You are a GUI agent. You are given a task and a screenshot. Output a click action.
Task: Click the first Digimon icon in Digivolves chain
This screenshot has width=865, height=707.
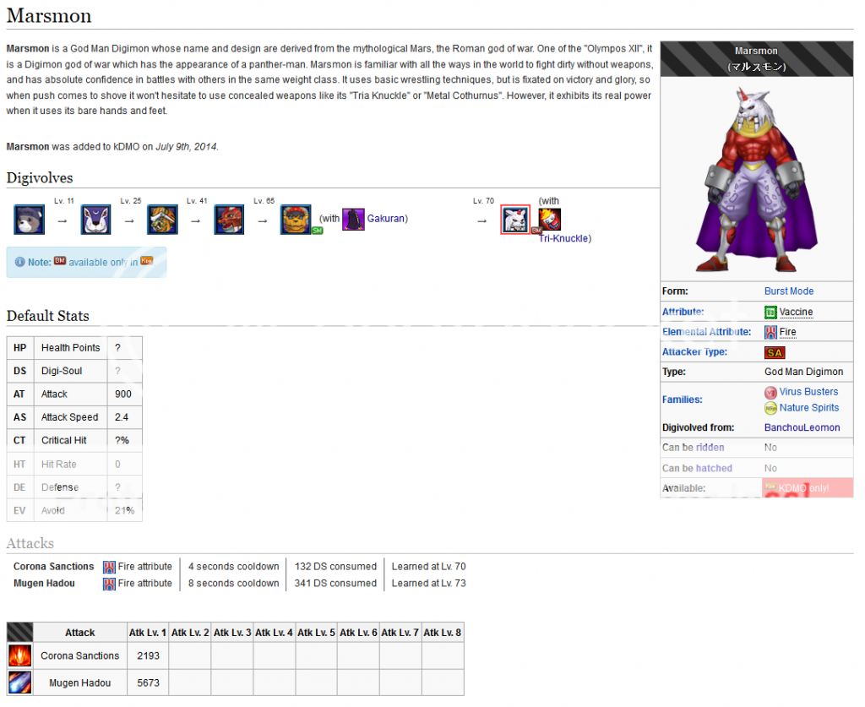pos(29,220)
